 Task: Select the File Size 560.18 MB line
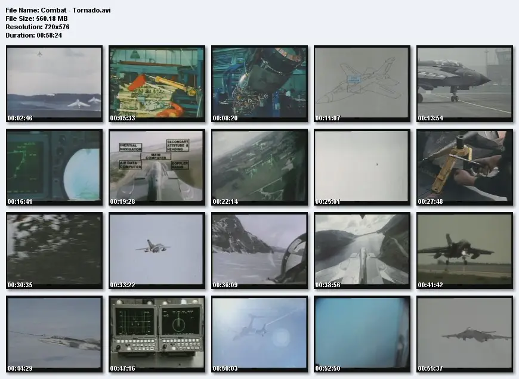pyautogui.click(x=36, y=18)
